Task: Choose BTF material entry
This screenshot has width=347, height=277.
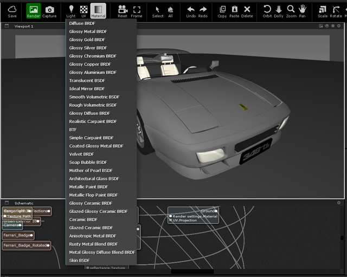Action: point(101,130)
